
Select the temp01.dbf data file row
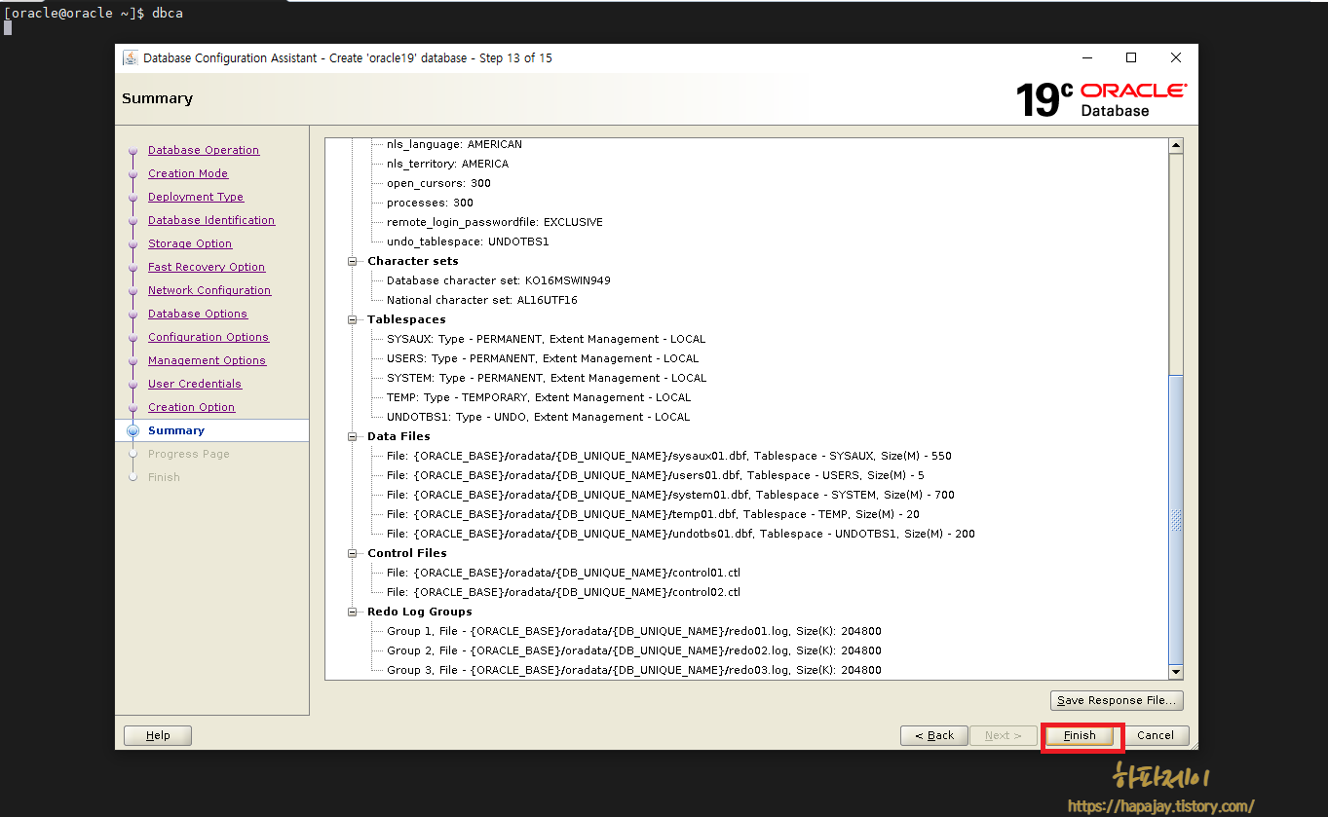pyautogui.click(x=653, y=514)
